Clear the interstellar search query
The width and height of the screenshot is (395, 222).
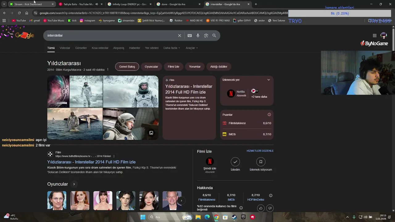[x=180, y=35]
